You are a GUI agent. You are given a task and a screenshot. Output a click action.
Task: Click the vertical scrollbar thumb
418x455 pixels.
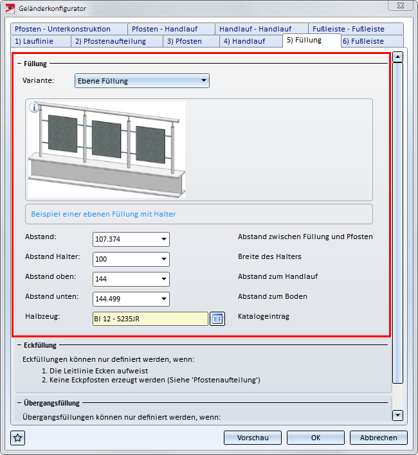[x=397, y=223]
